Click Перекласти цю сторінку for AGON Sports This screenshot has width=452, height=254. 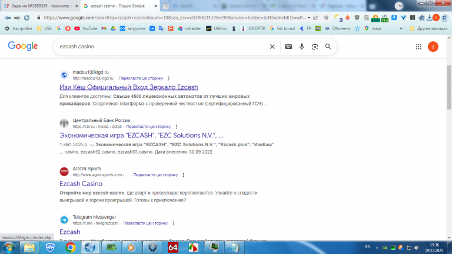pos(155,175)
